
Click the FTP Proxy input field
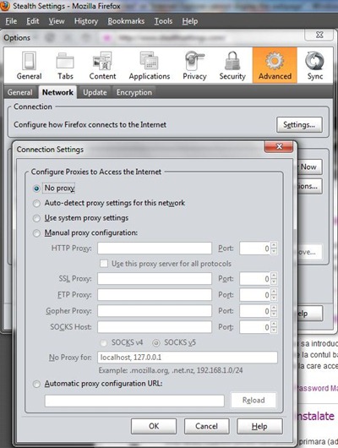[155, 295]
